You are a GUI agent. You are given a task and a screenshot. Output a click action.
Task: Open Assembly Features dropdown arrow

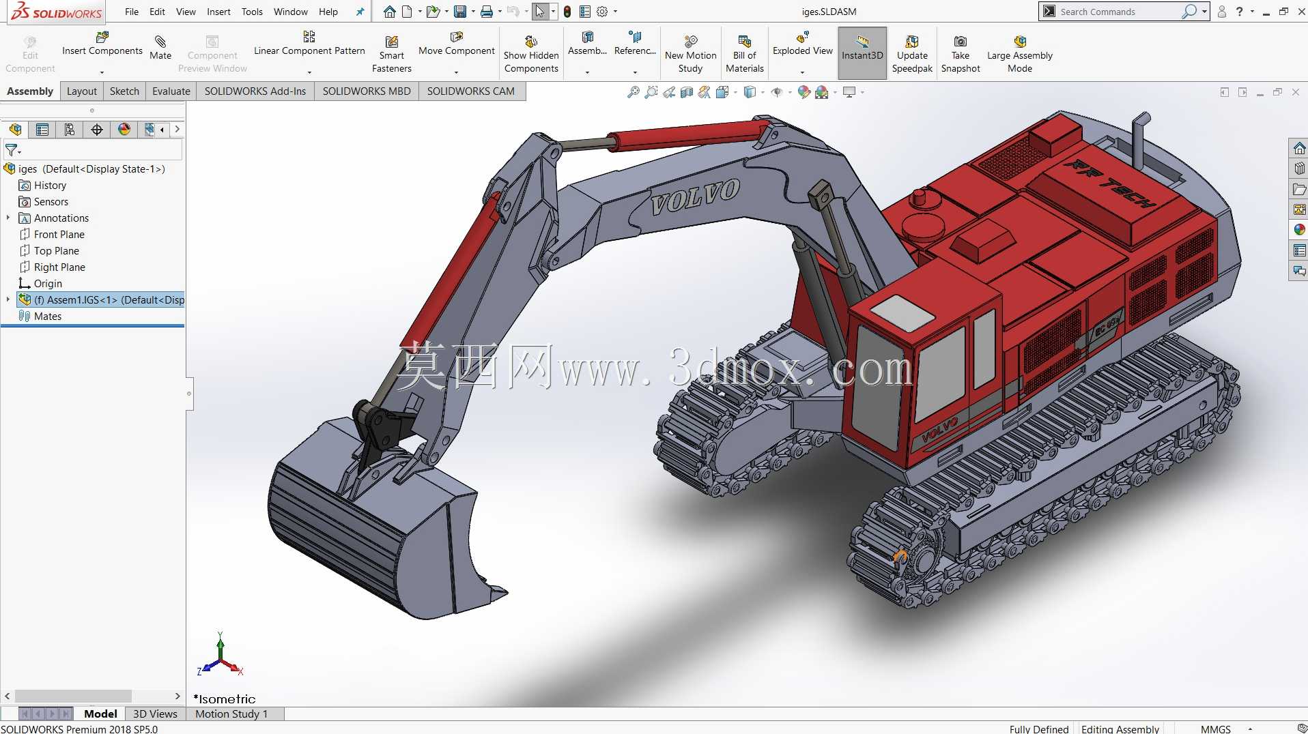coord(587,72)
